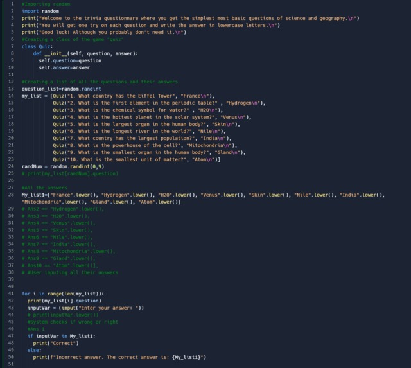Click the 'Enter your answer:' input line
This screenshot has width=411, height=368.
pyautogui.click(x=85, y=308)
